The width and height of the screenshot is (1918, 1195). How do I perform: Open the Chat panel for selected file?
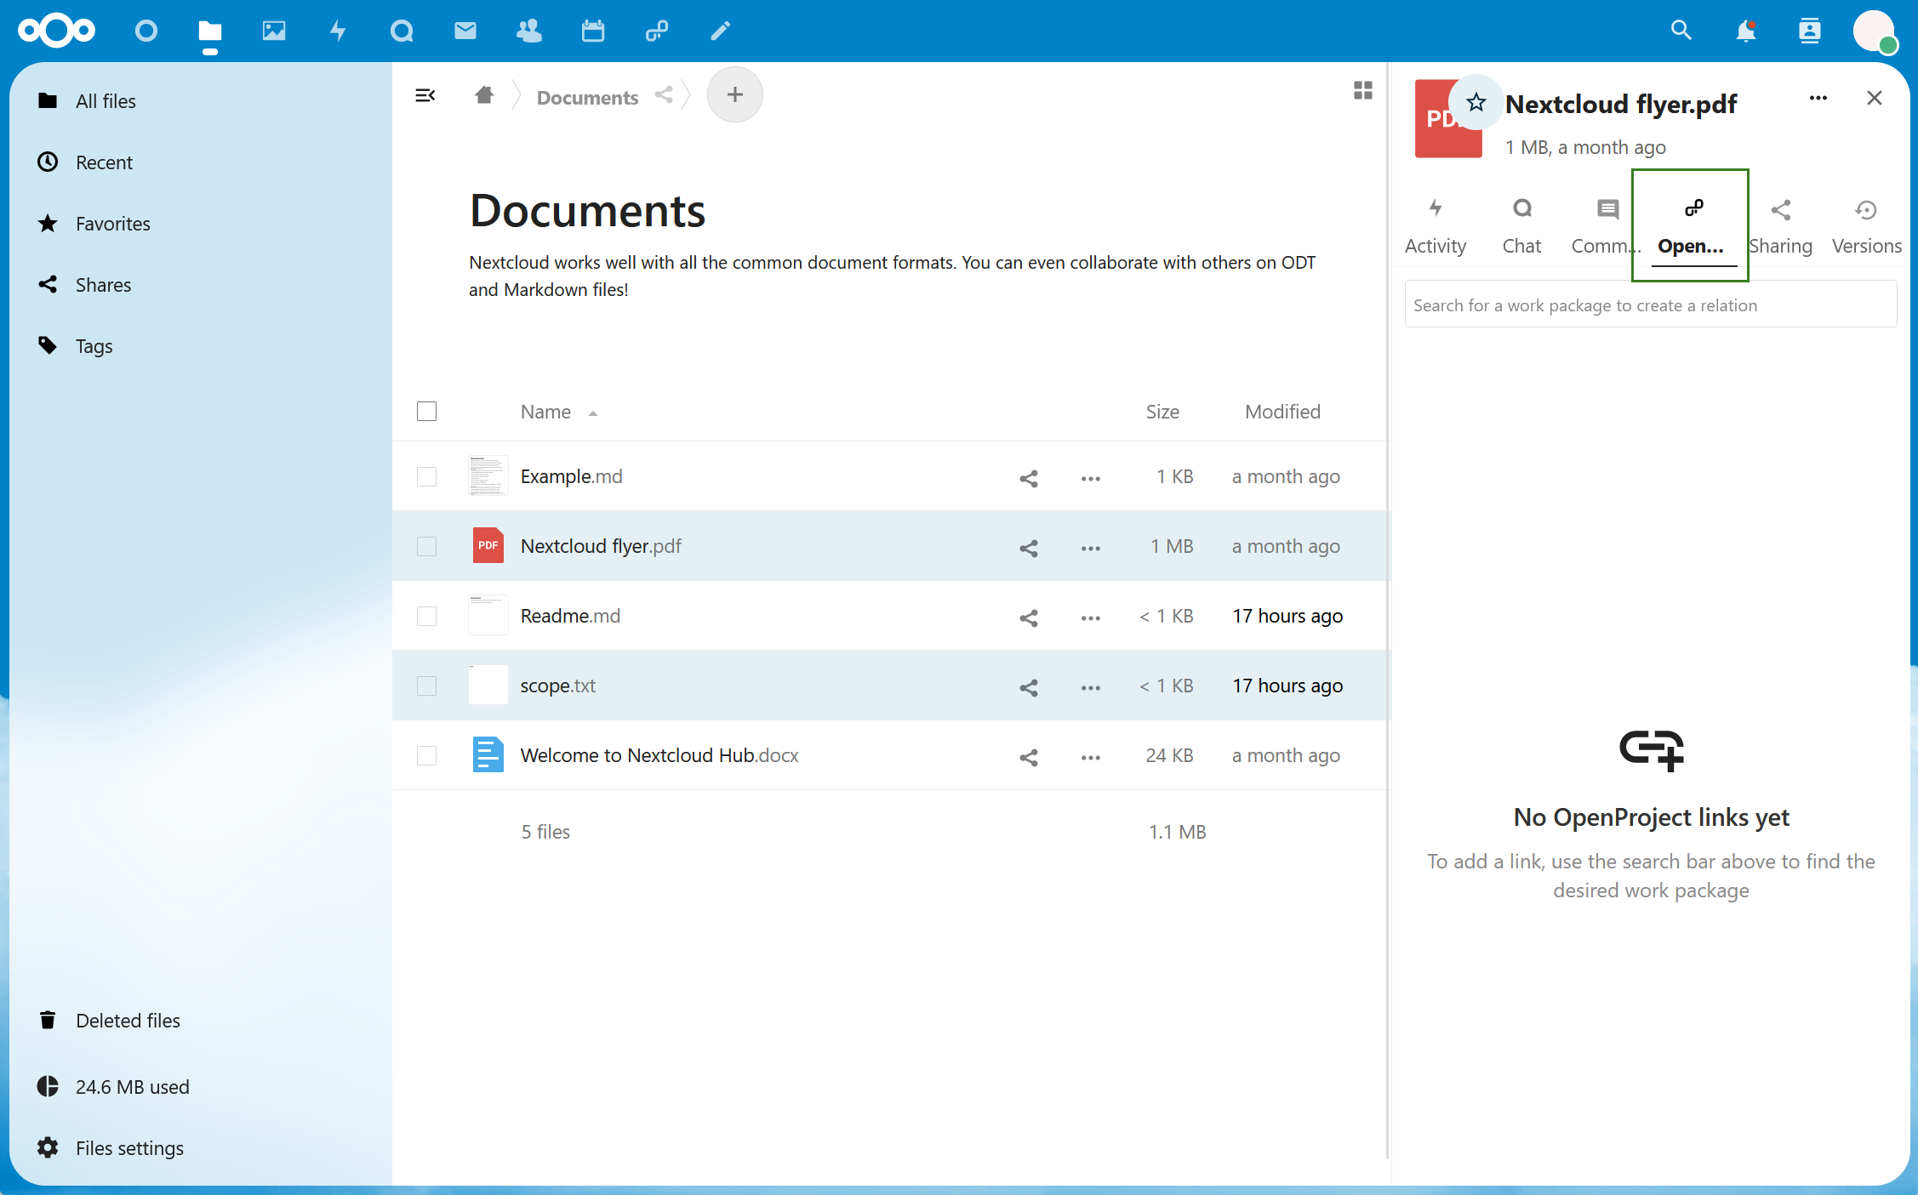point(1520,223)
